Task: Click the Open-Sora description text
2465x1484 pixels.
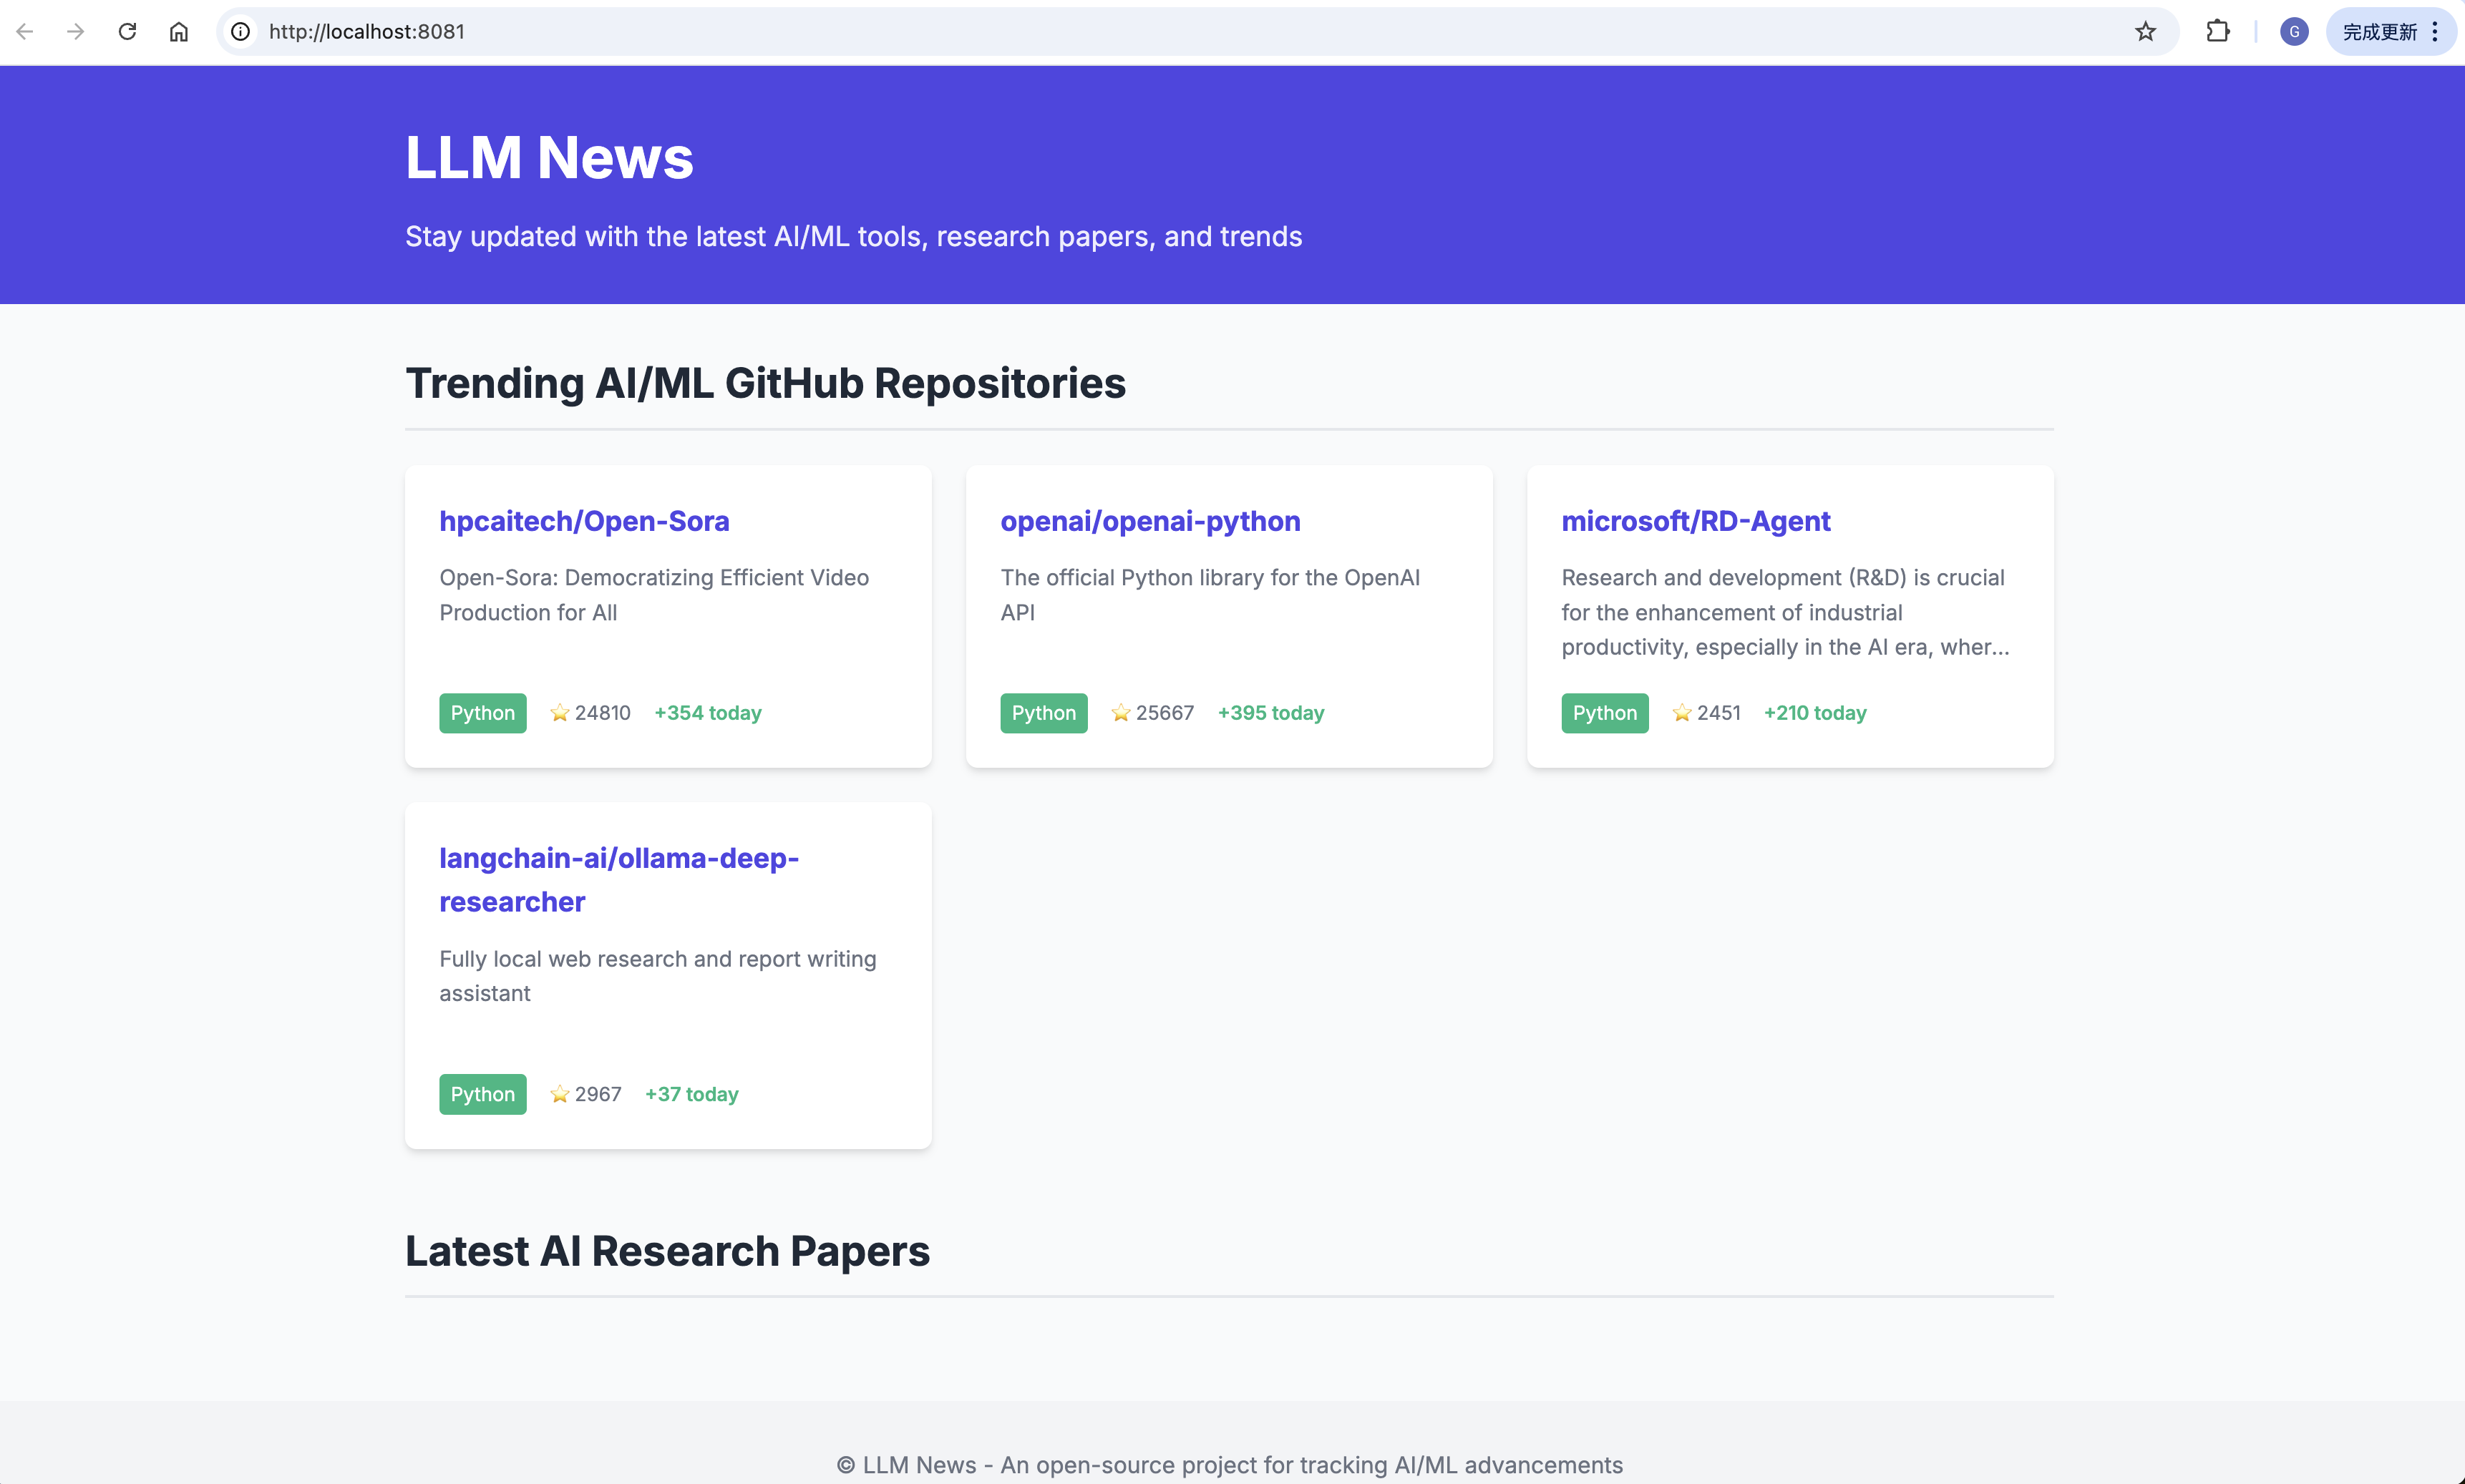Action: point(654,595)
